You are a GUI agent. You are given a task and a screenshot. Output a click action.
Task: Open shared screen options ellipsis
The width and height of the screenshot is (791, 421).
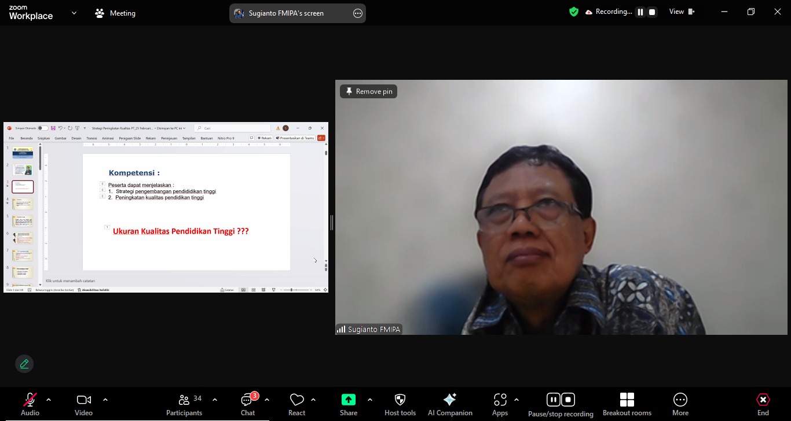click(357, 13)
